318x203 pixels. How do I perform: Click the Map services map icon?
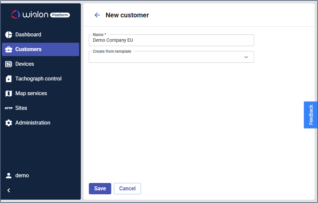pyautogui.click(x=9, y=93)
